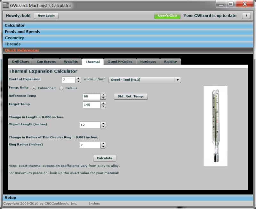This screenshot has width=256, height=209.
Task: Click the User's Club badge
Action: tap(167, 15)
